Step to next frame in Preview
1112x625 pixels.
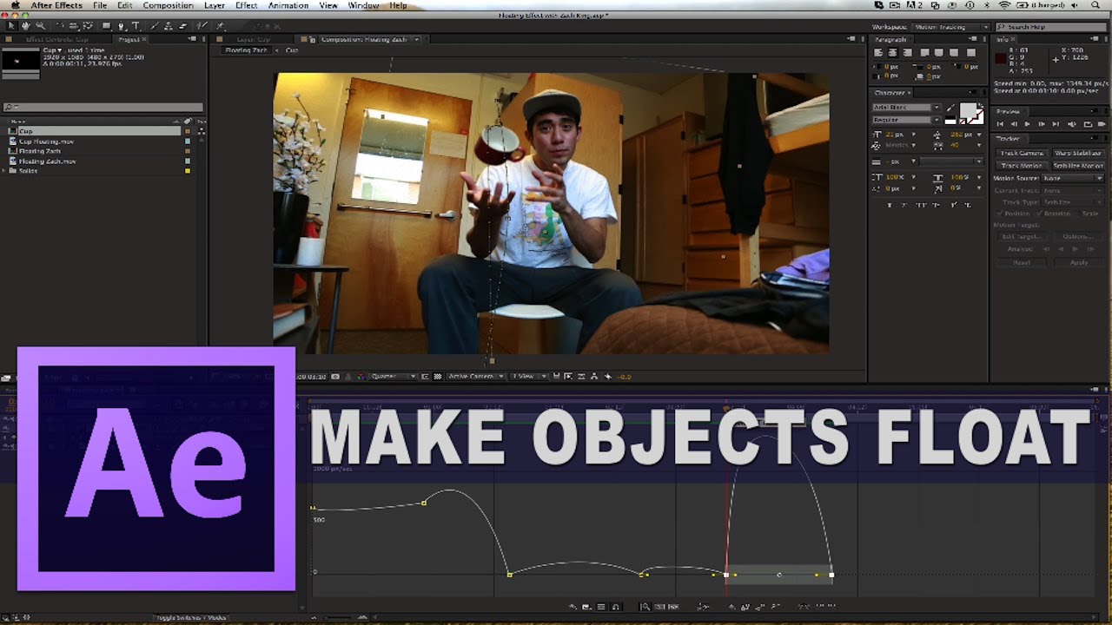coord(1042,124)
